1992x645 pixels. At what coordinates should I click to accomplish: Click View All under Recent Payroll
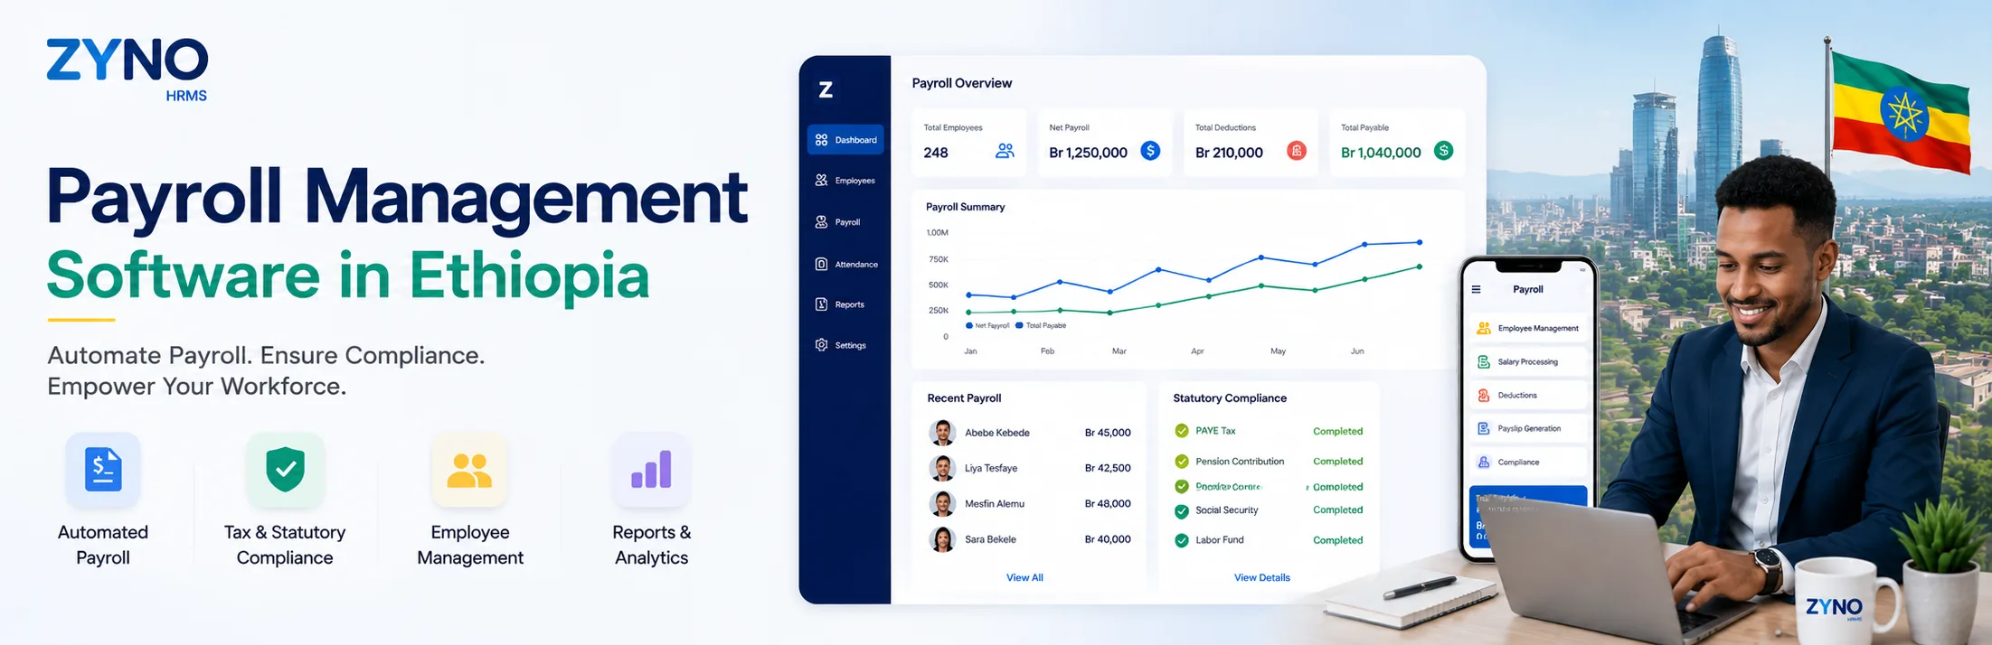pos(1024,577)
